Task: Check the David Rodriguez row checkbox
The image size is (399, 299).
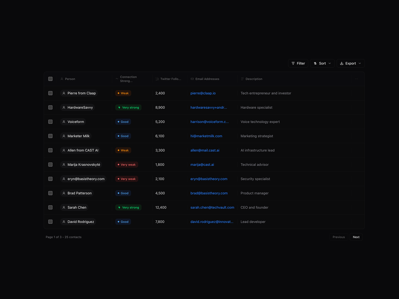Action: click(50, 222)
